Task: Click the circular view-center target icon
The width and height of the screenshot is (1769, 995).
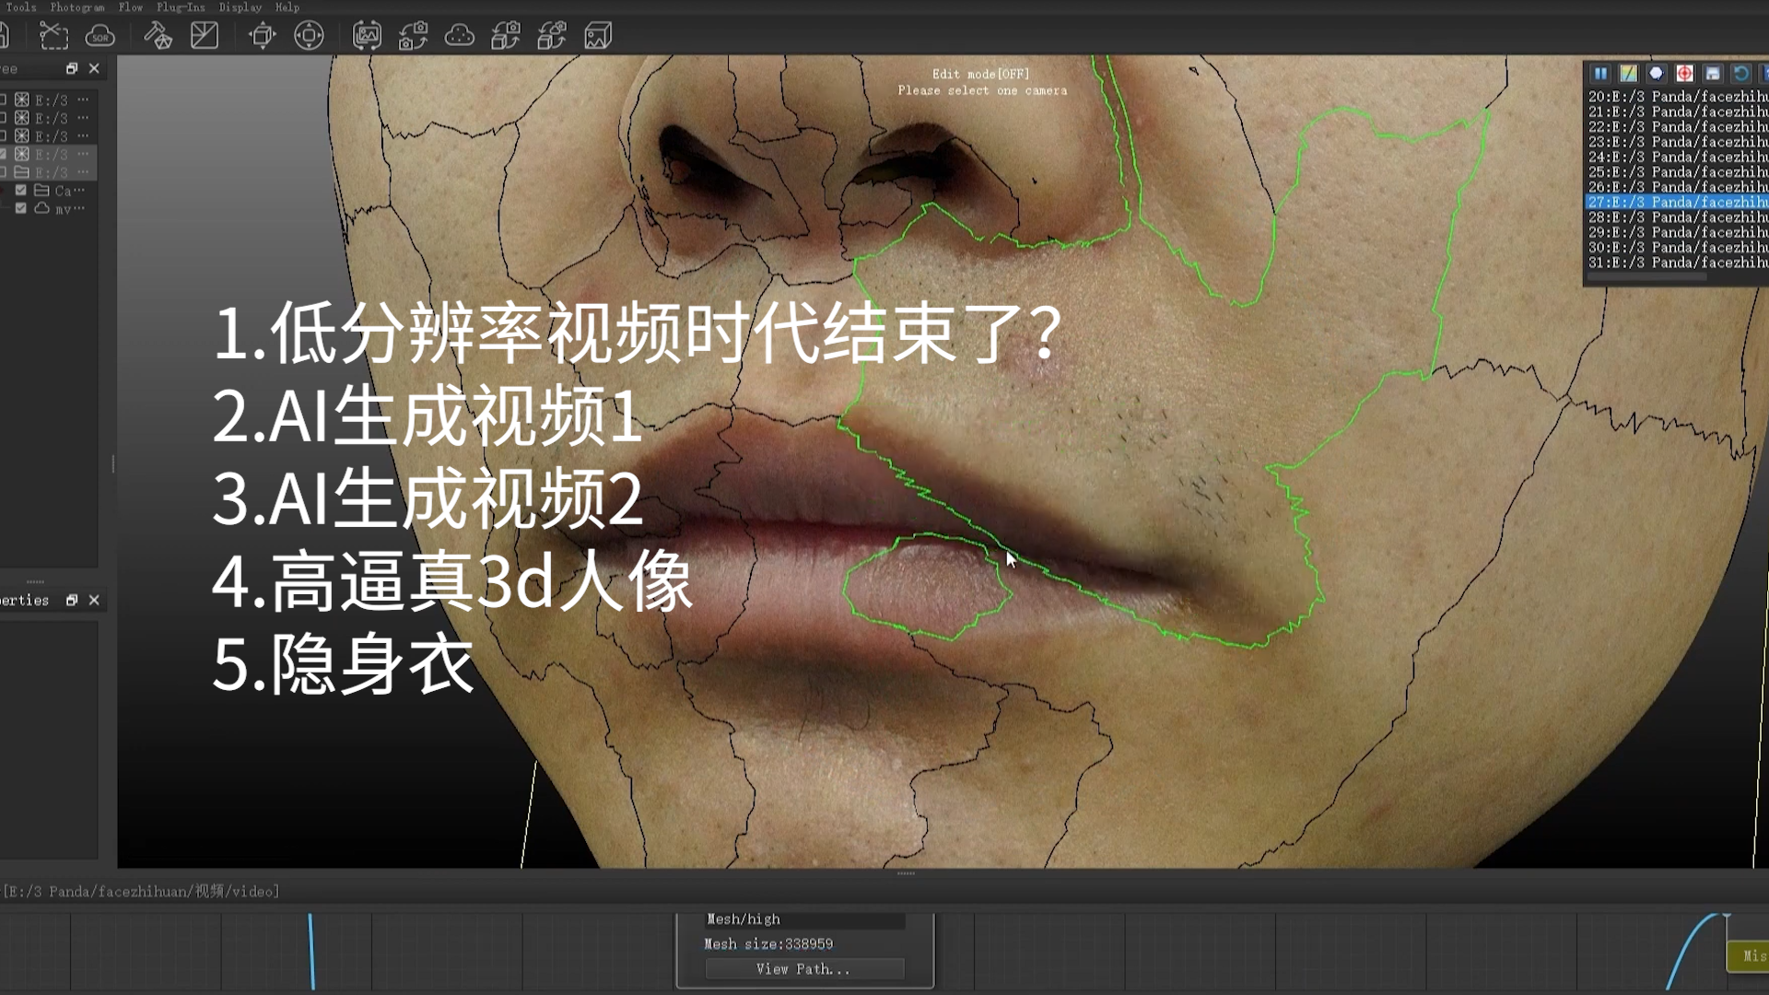Action: (309, 36)
